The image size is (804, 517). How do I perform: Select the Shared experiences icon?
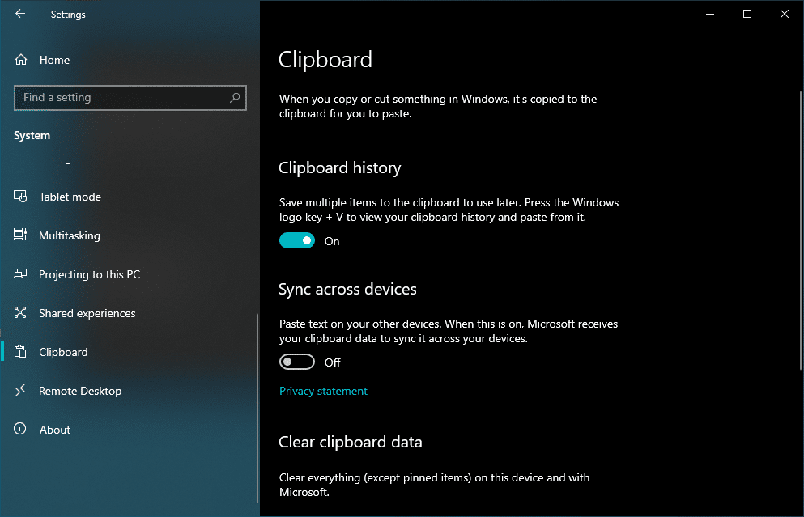point(19,312)
